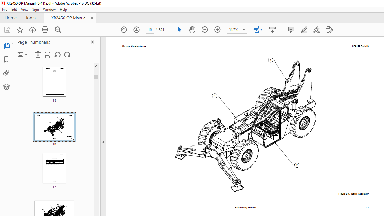Collapse the navigation pane with arrow
Image resolution: width=384 pixels, height=216 pixels.
pyautogui.click(x=103, y=142)
